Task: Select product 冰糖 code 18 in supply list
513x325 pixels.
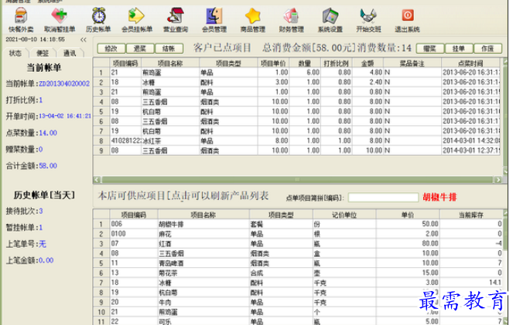Action: click(298, 283)
